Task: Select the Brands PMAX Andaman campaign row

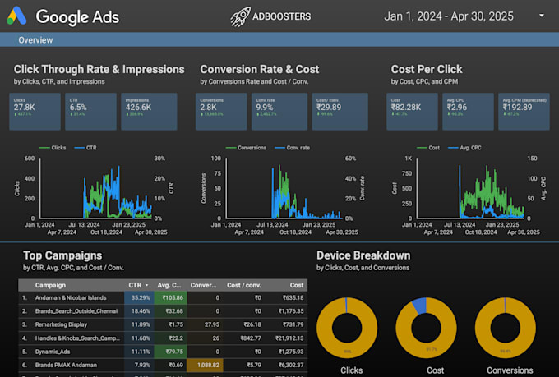Action: [x=163, y=365]
